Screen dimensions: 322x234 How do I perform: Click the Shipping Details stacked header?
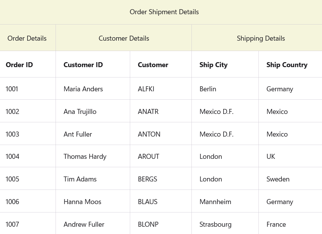[x=261, y=38]
